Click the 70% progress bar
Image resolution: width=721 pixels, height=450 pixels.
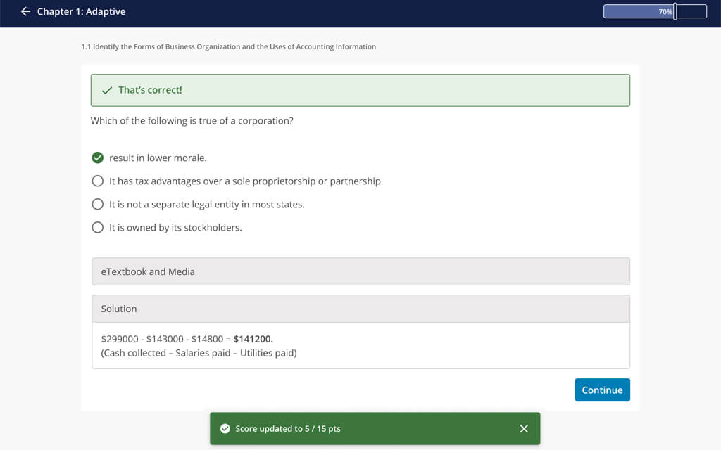click(654, 11)
